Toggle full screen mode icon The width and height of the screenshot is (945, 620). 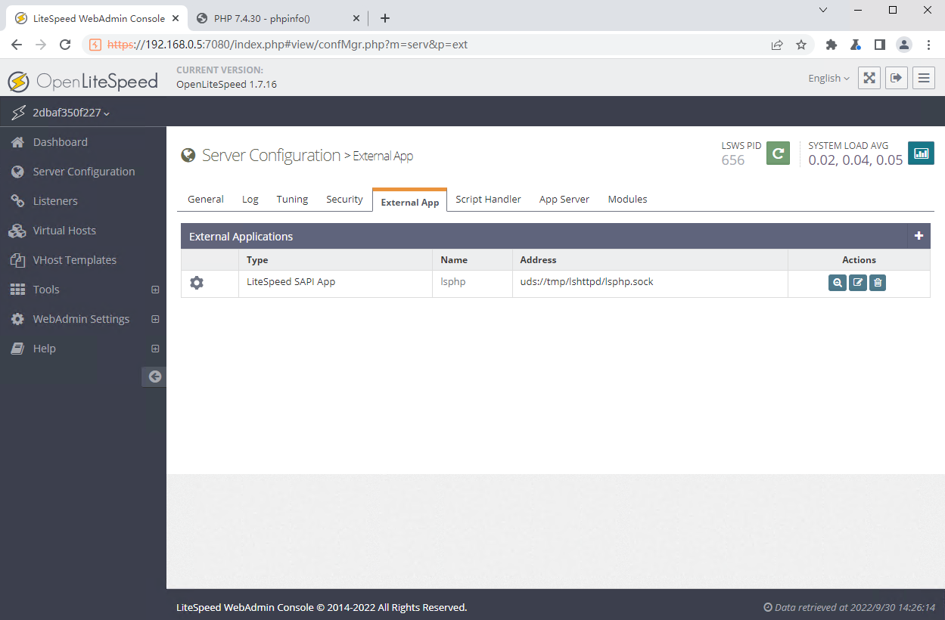pyautogui.click(x=869, y=78)
